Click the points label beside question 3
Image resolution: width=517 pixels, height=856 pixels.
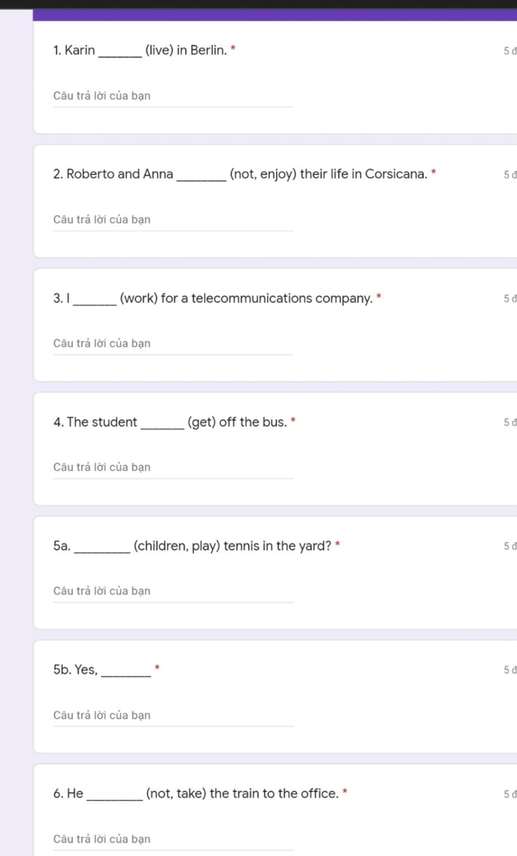[x=510, y=299]
